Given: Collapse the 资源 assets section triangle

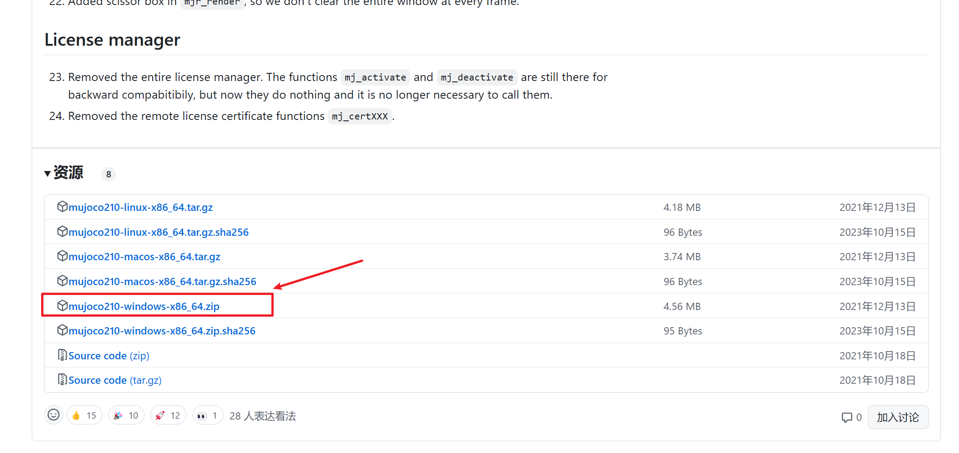Looking at the screenshot, I should click(x=47, y=174).
